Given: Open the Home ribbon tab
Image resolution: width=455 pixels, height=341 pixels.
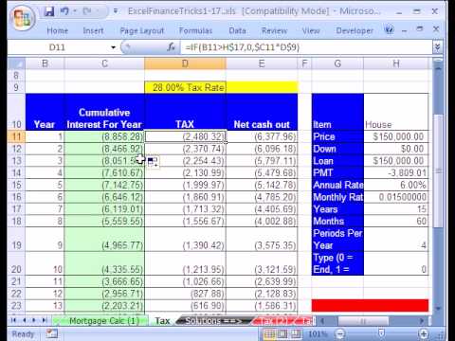Looking at the screenshot, I should pyautogui.click(x=57, y=30).
